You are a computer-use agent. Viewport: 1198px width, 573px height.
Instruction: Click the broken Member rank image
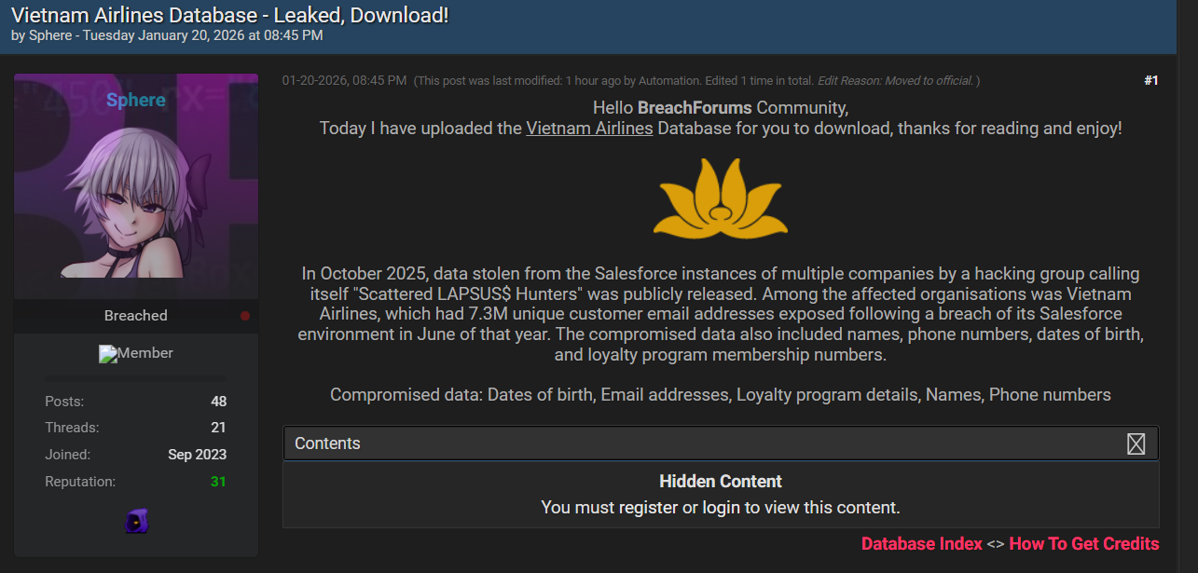[x=136, y=354]
